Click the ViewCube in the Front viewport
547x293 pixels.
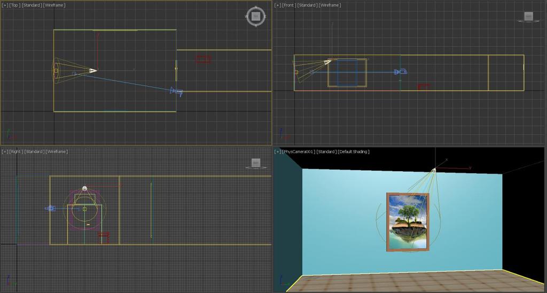pyautogui.click(x=529, y=16)
